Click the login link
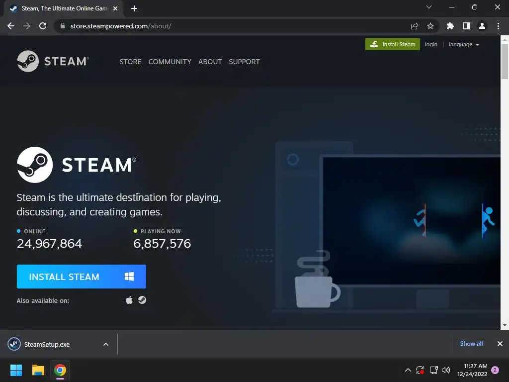509x382 pixels. pyautogui.click(x=431, y=44)
